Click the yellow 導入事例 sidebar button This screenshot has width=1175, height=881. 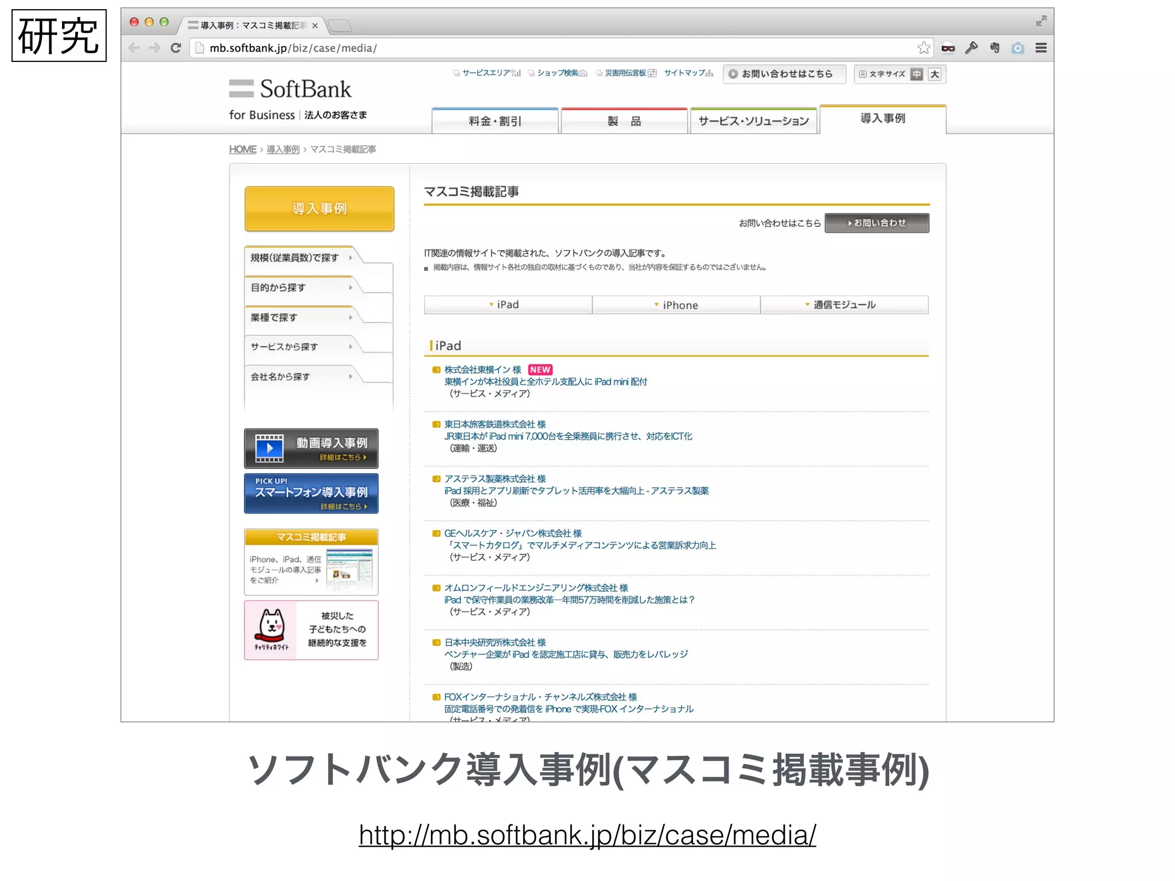(x=320, y=209)
